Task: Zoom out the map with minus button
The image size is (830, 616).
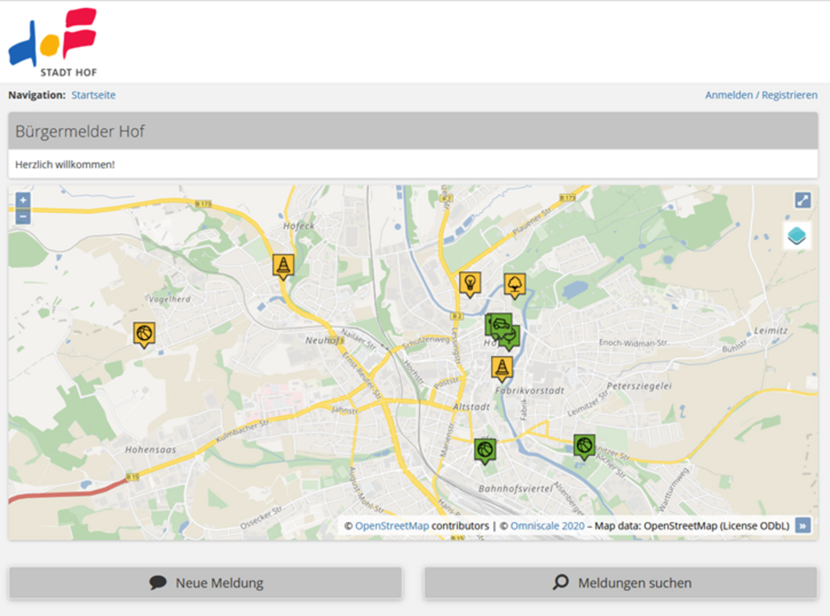Action: [x=23, y=216]
